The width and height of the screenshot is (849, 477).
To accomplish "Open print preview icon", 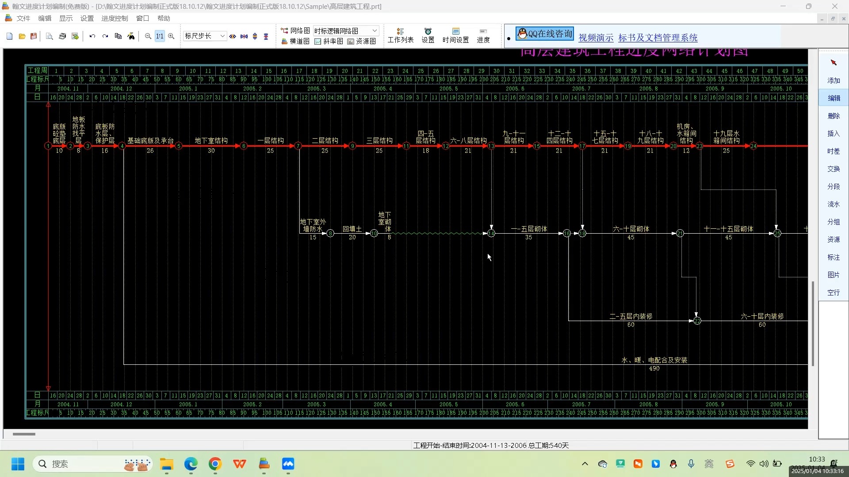I will (50, 36).
